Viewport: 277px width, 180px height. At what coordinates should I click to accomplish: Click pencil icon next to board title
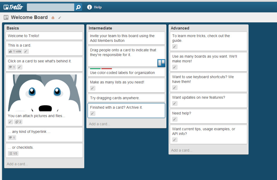(60, 18)
